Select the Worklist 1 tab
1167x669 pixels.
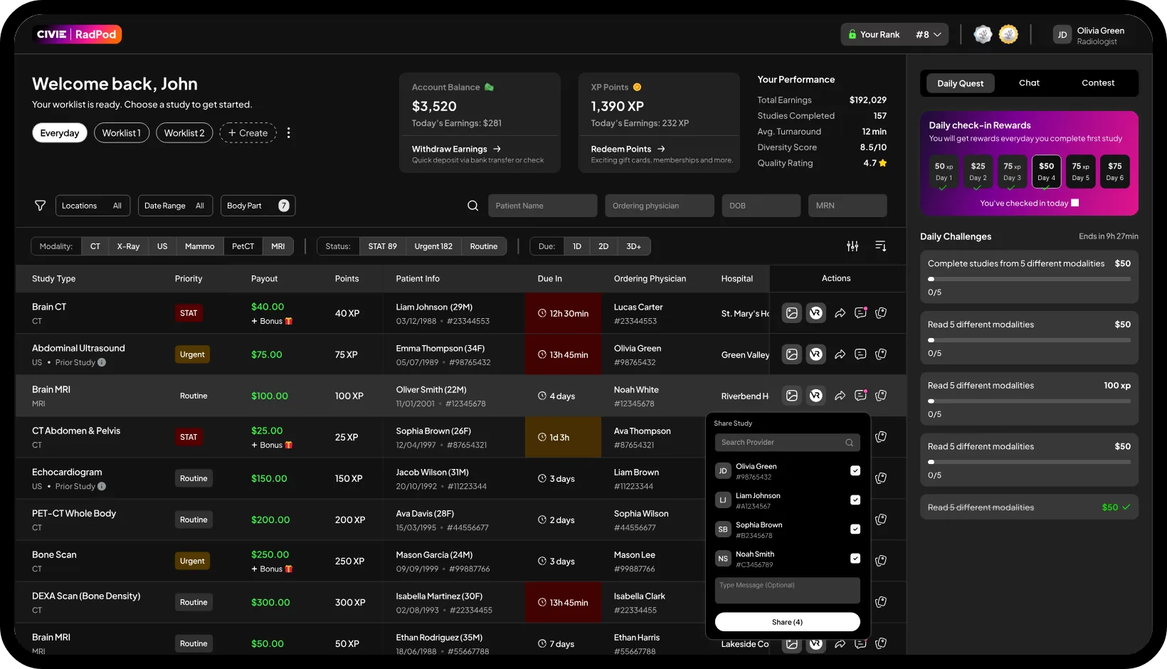122,133
